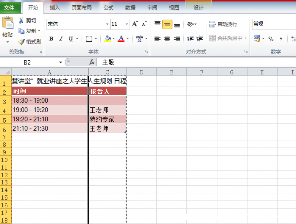
Task: Select column D header
Action: [x=142, y=72]
